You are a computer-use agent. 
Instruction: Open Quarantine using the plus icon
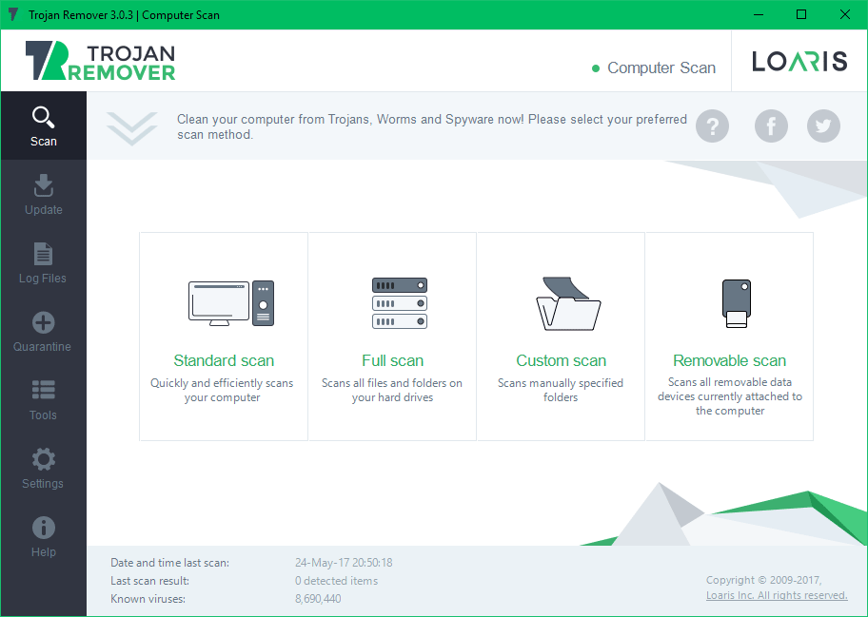coord(43,322)
